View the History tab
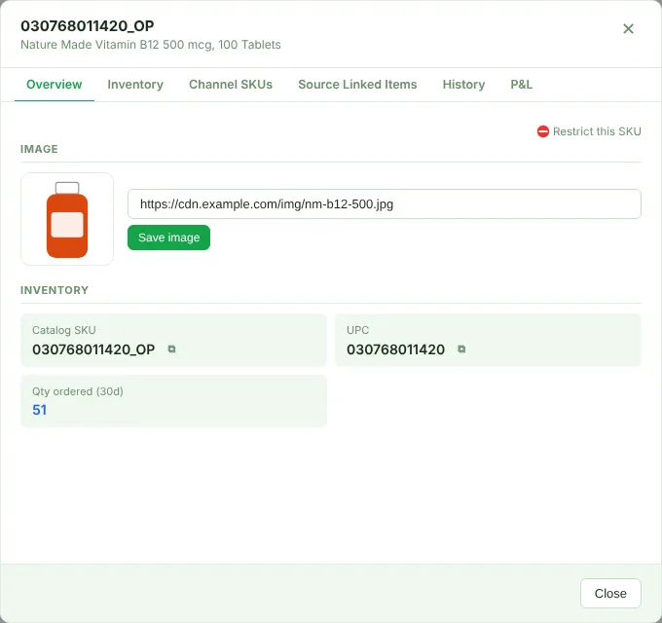The width and height of the screenshot is (662, 623). pyautogui.click(x=463, y=85)
